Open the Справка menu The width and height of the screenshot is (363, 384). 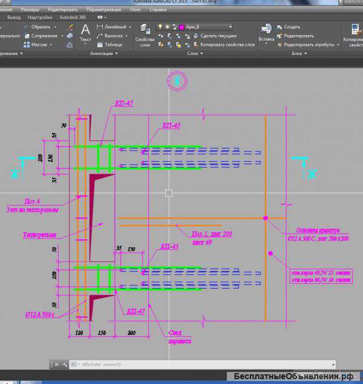158,10
